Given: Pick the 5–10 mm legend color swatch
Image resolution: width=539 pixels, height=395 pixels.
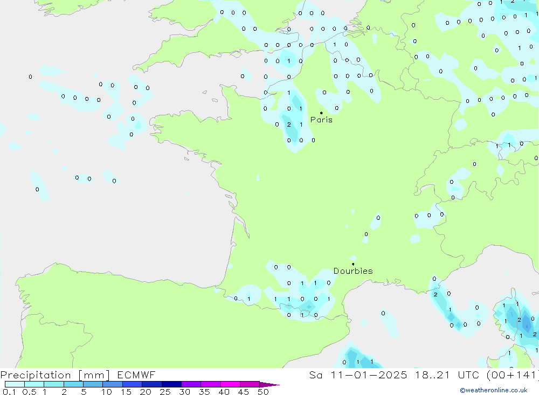Looking at the screenshot, I should pos(93,384).
